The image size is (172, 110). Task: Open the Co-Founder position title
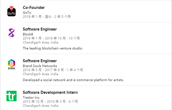tap(34, 7)
